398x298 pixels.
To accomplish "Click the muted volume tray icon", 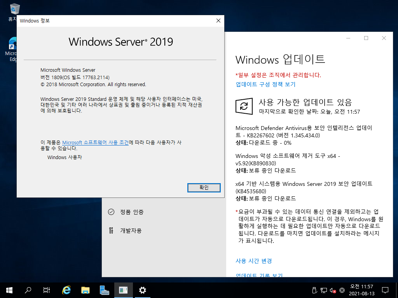I will click(x=333, y=290).
